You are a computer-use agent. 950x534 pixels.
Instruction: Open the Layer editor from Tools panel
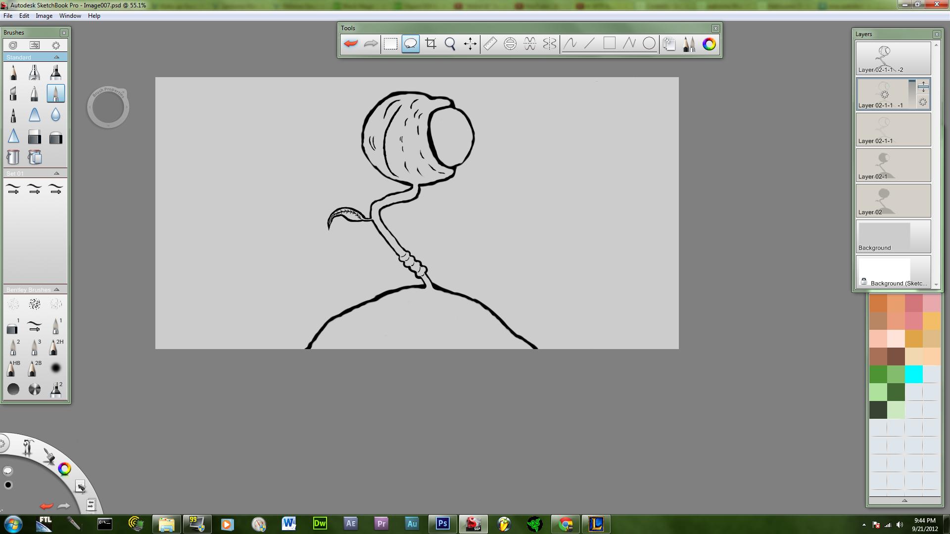[669, 44]
